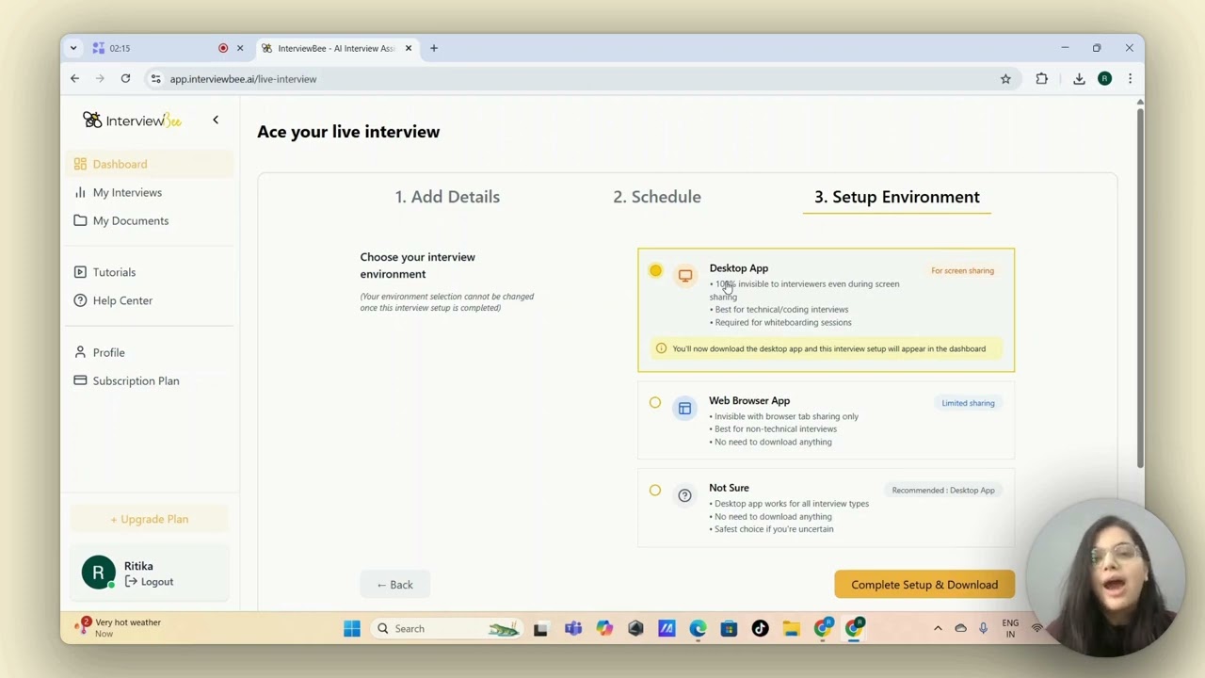1205x678 pixels.
Task: View the Subscription Plan page
Action: pos(136,380)
